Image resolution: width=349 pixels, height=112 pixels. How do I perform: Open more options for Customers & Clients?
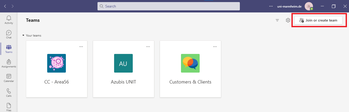(x=215, y=47)
